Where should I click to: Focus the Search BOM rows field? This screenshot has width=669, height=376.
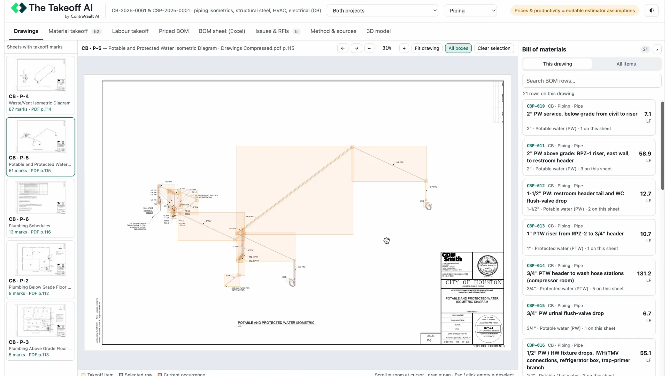coord(592,81)
